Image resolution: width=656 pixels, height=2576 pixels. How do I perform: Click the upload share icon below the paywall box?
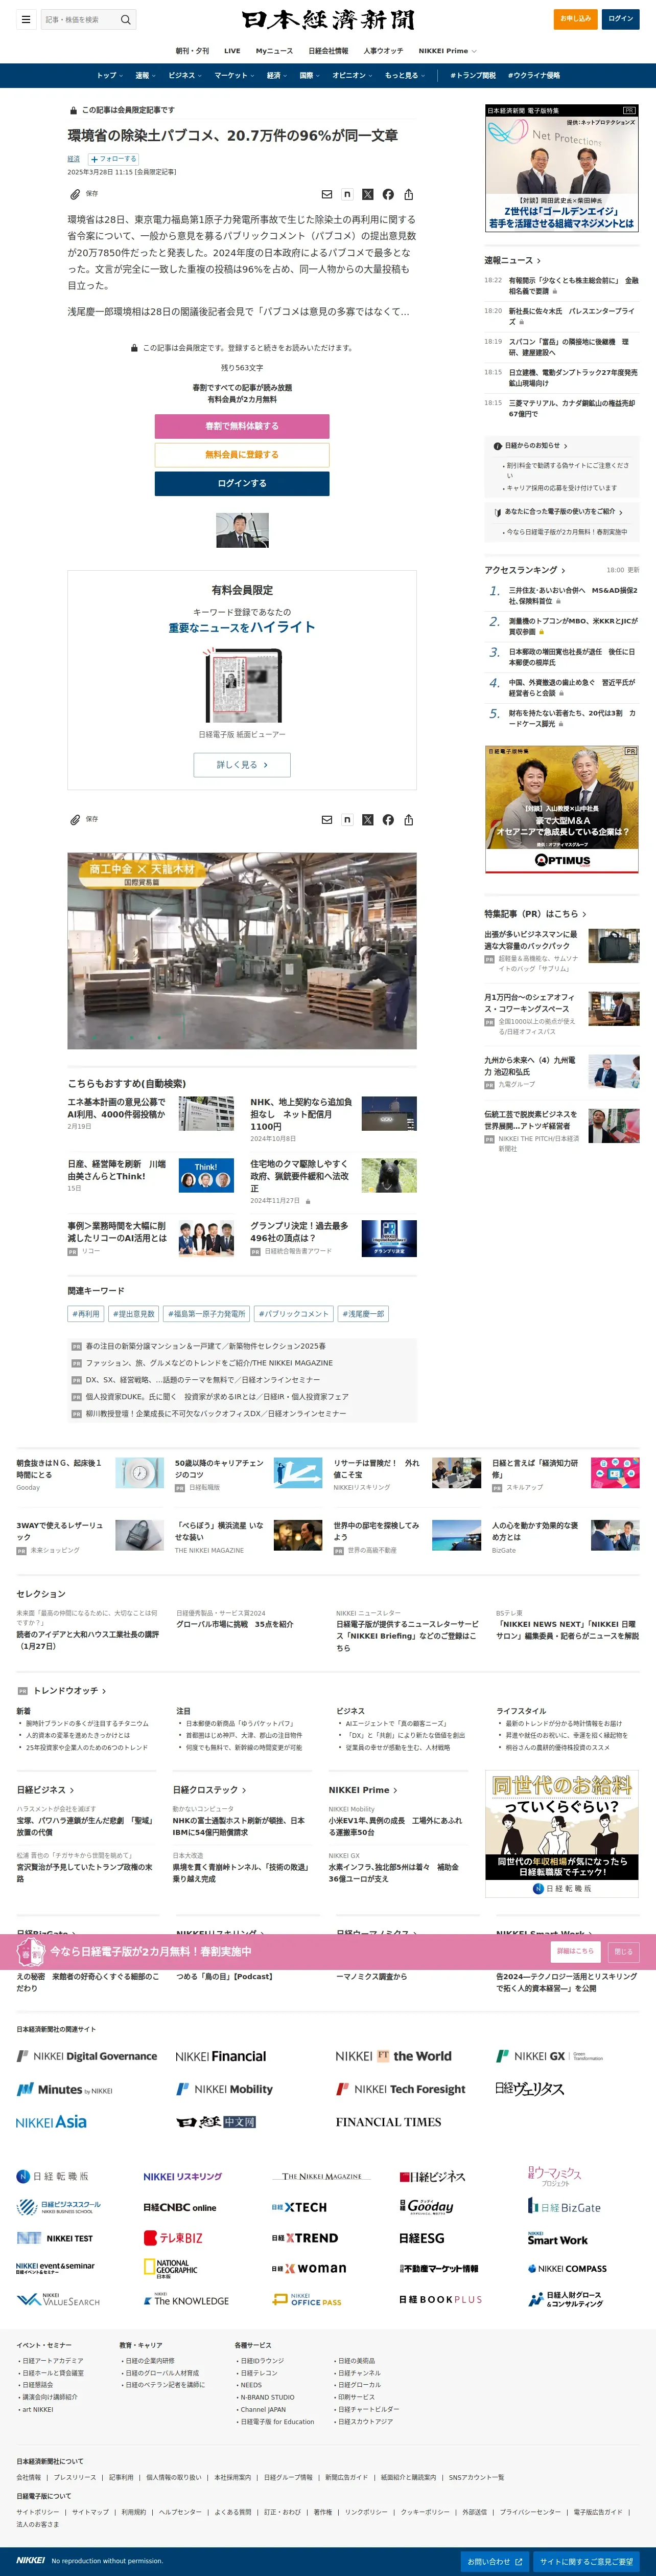click(408, 820)
